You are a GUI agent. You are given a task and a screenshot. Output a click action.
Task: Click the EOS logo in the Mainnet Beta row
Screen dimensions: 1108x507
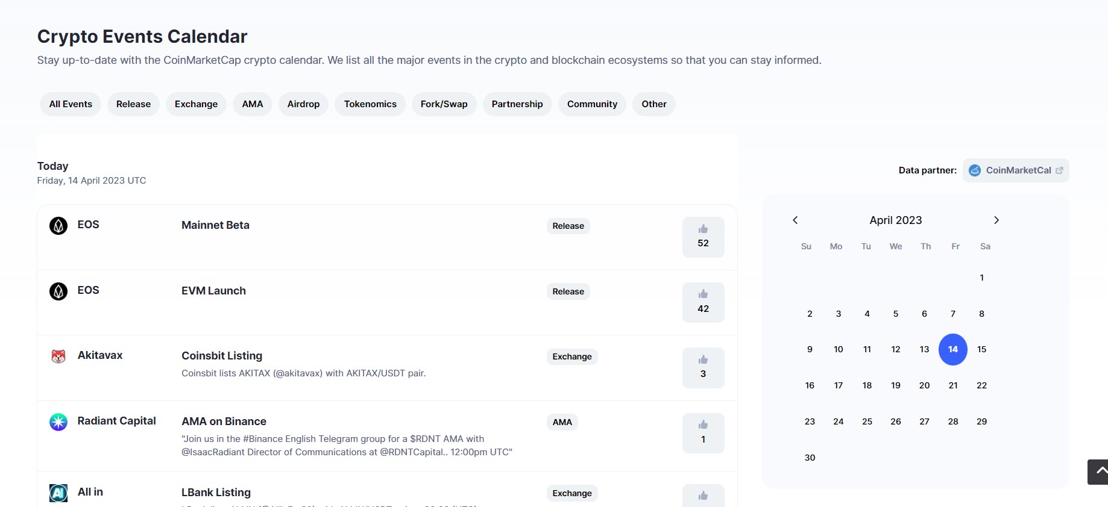pos(58,226)
